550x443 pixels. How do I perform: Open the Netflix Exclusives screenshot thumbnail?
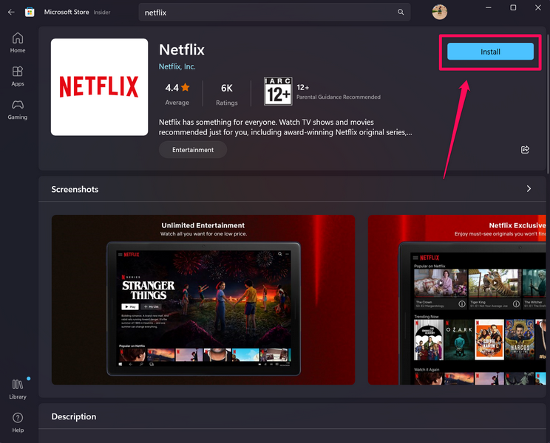(458, 299)
